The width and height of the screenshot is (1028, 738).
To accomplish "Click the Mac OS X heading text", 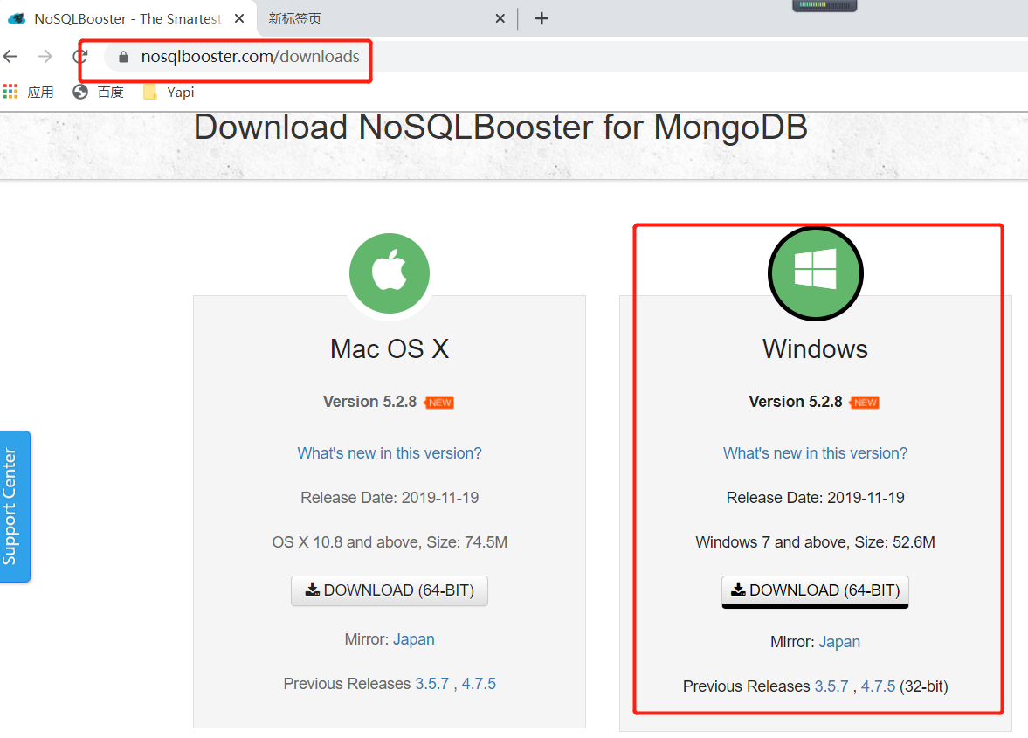I will click(x=390, y=348).
